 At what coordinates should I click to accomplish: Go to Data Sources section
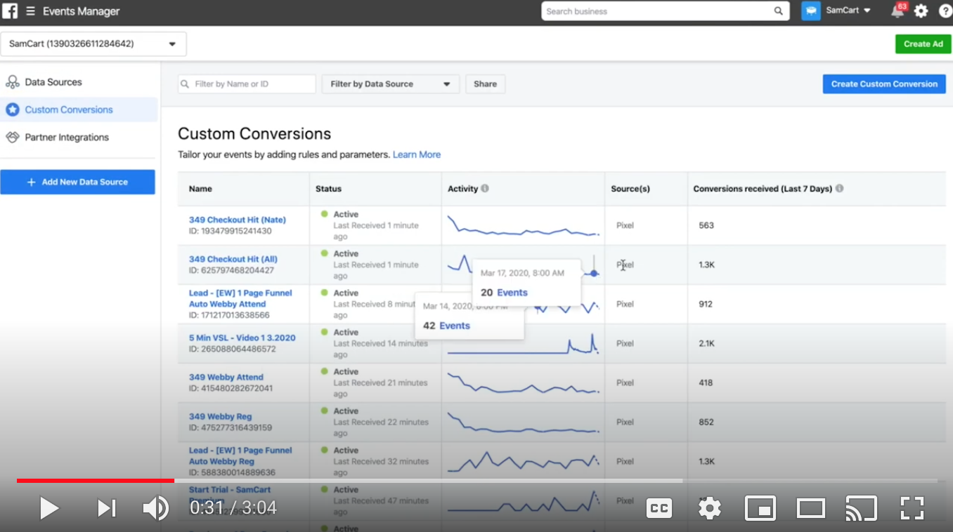53,82
